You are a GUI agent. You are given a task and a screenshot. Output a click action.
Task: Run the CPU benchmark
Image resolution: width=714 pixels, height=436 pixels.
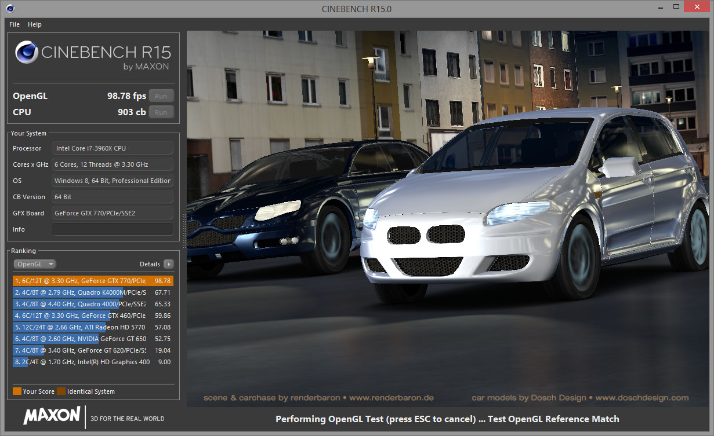(161, 112)
